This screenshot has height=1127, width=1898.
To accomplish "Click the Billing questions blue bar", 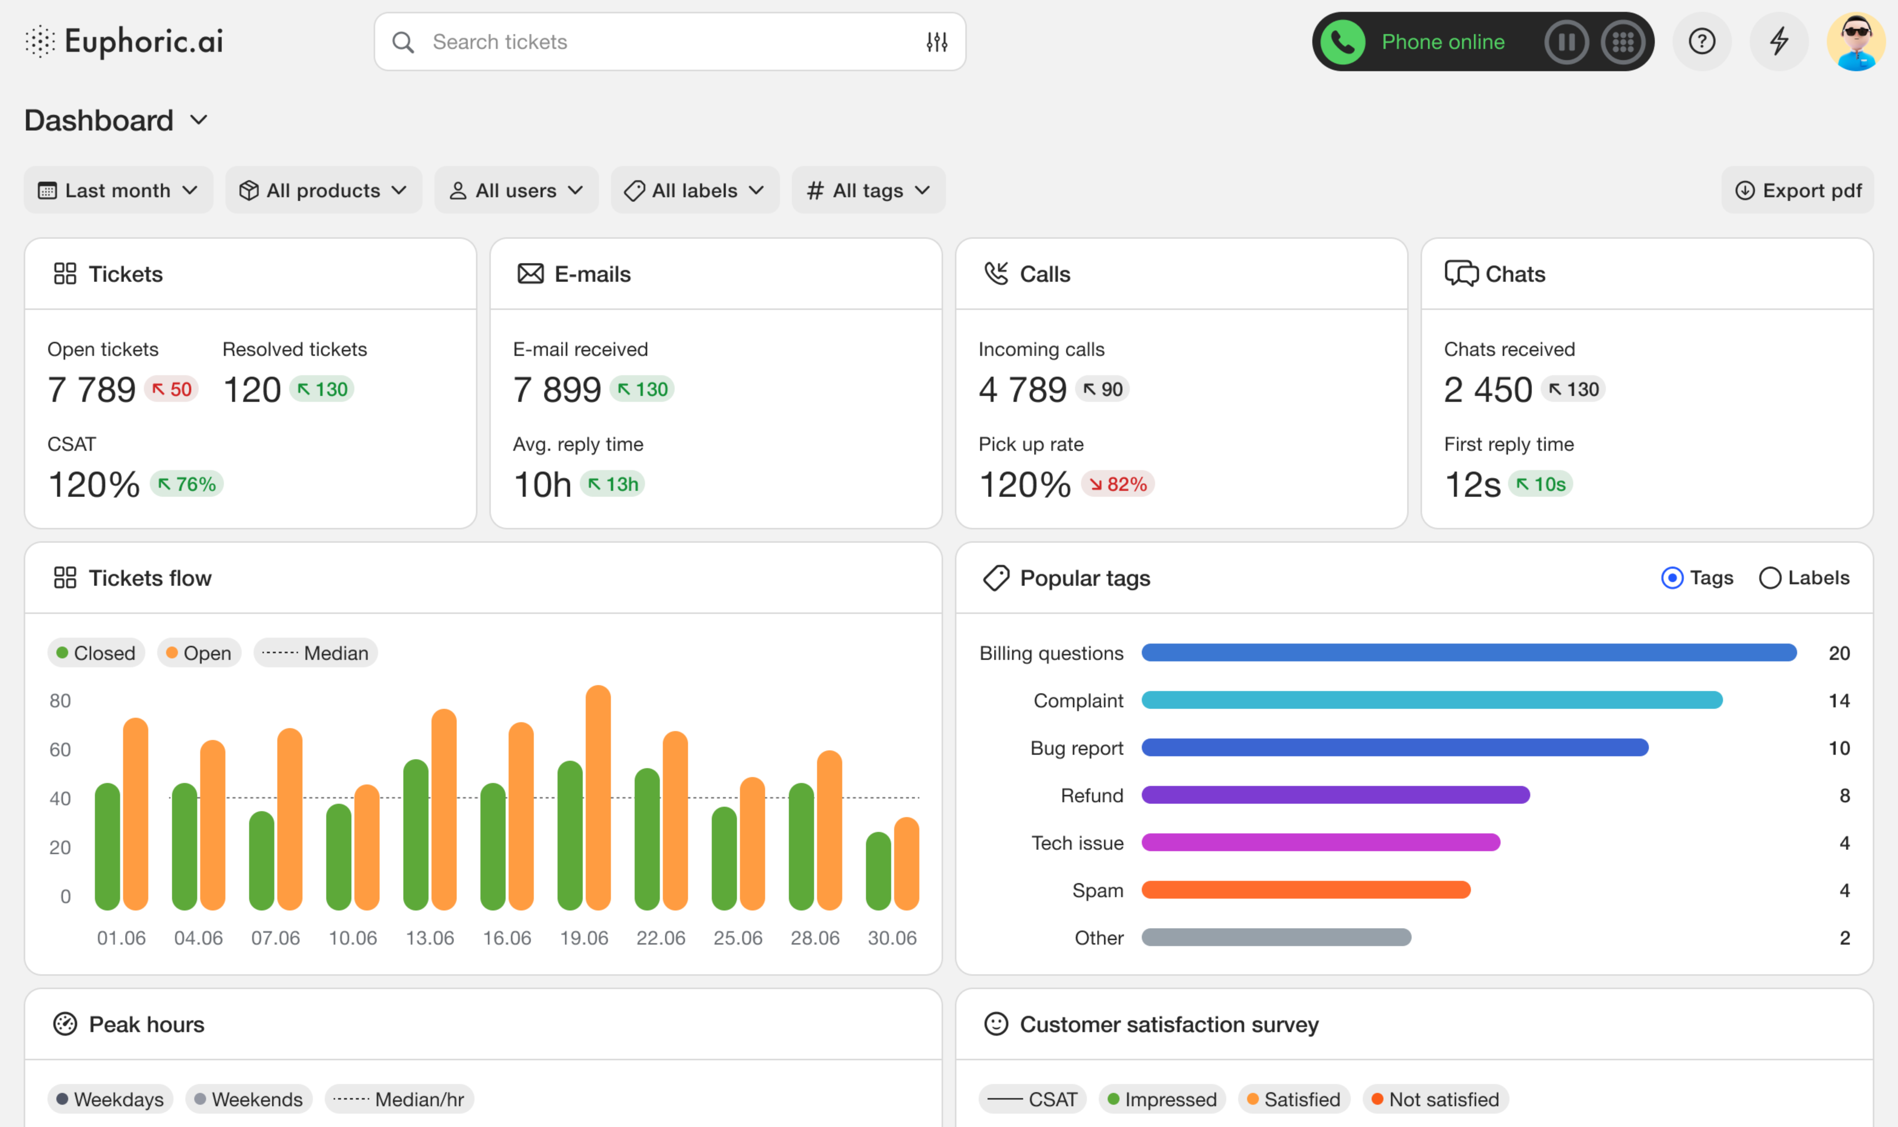I will [1468, 653].
